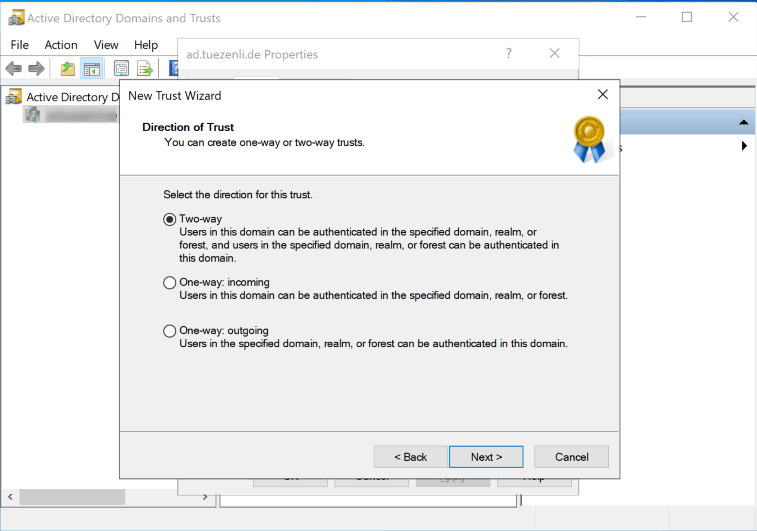Collapse the Actions pane section arrow
The image size is (757, 531).
click(x=743, y=122)
